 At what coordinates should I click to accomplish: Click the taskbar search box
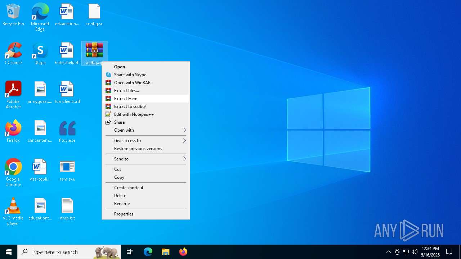[69, 252]
